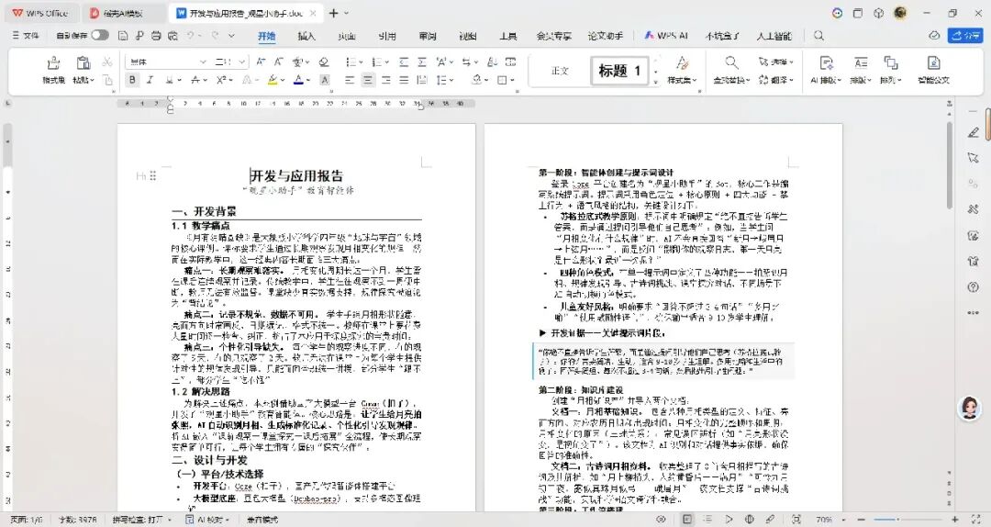Apply justified alignment
The height and width of the screenshot is (527, 991).
pos(404,80)
